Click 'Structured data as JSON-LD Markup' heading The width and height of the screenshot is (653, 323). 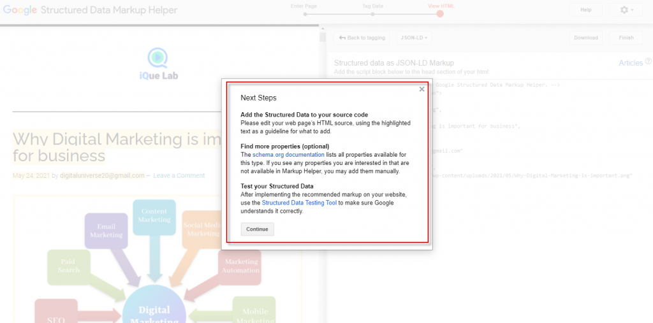point(394,63)
